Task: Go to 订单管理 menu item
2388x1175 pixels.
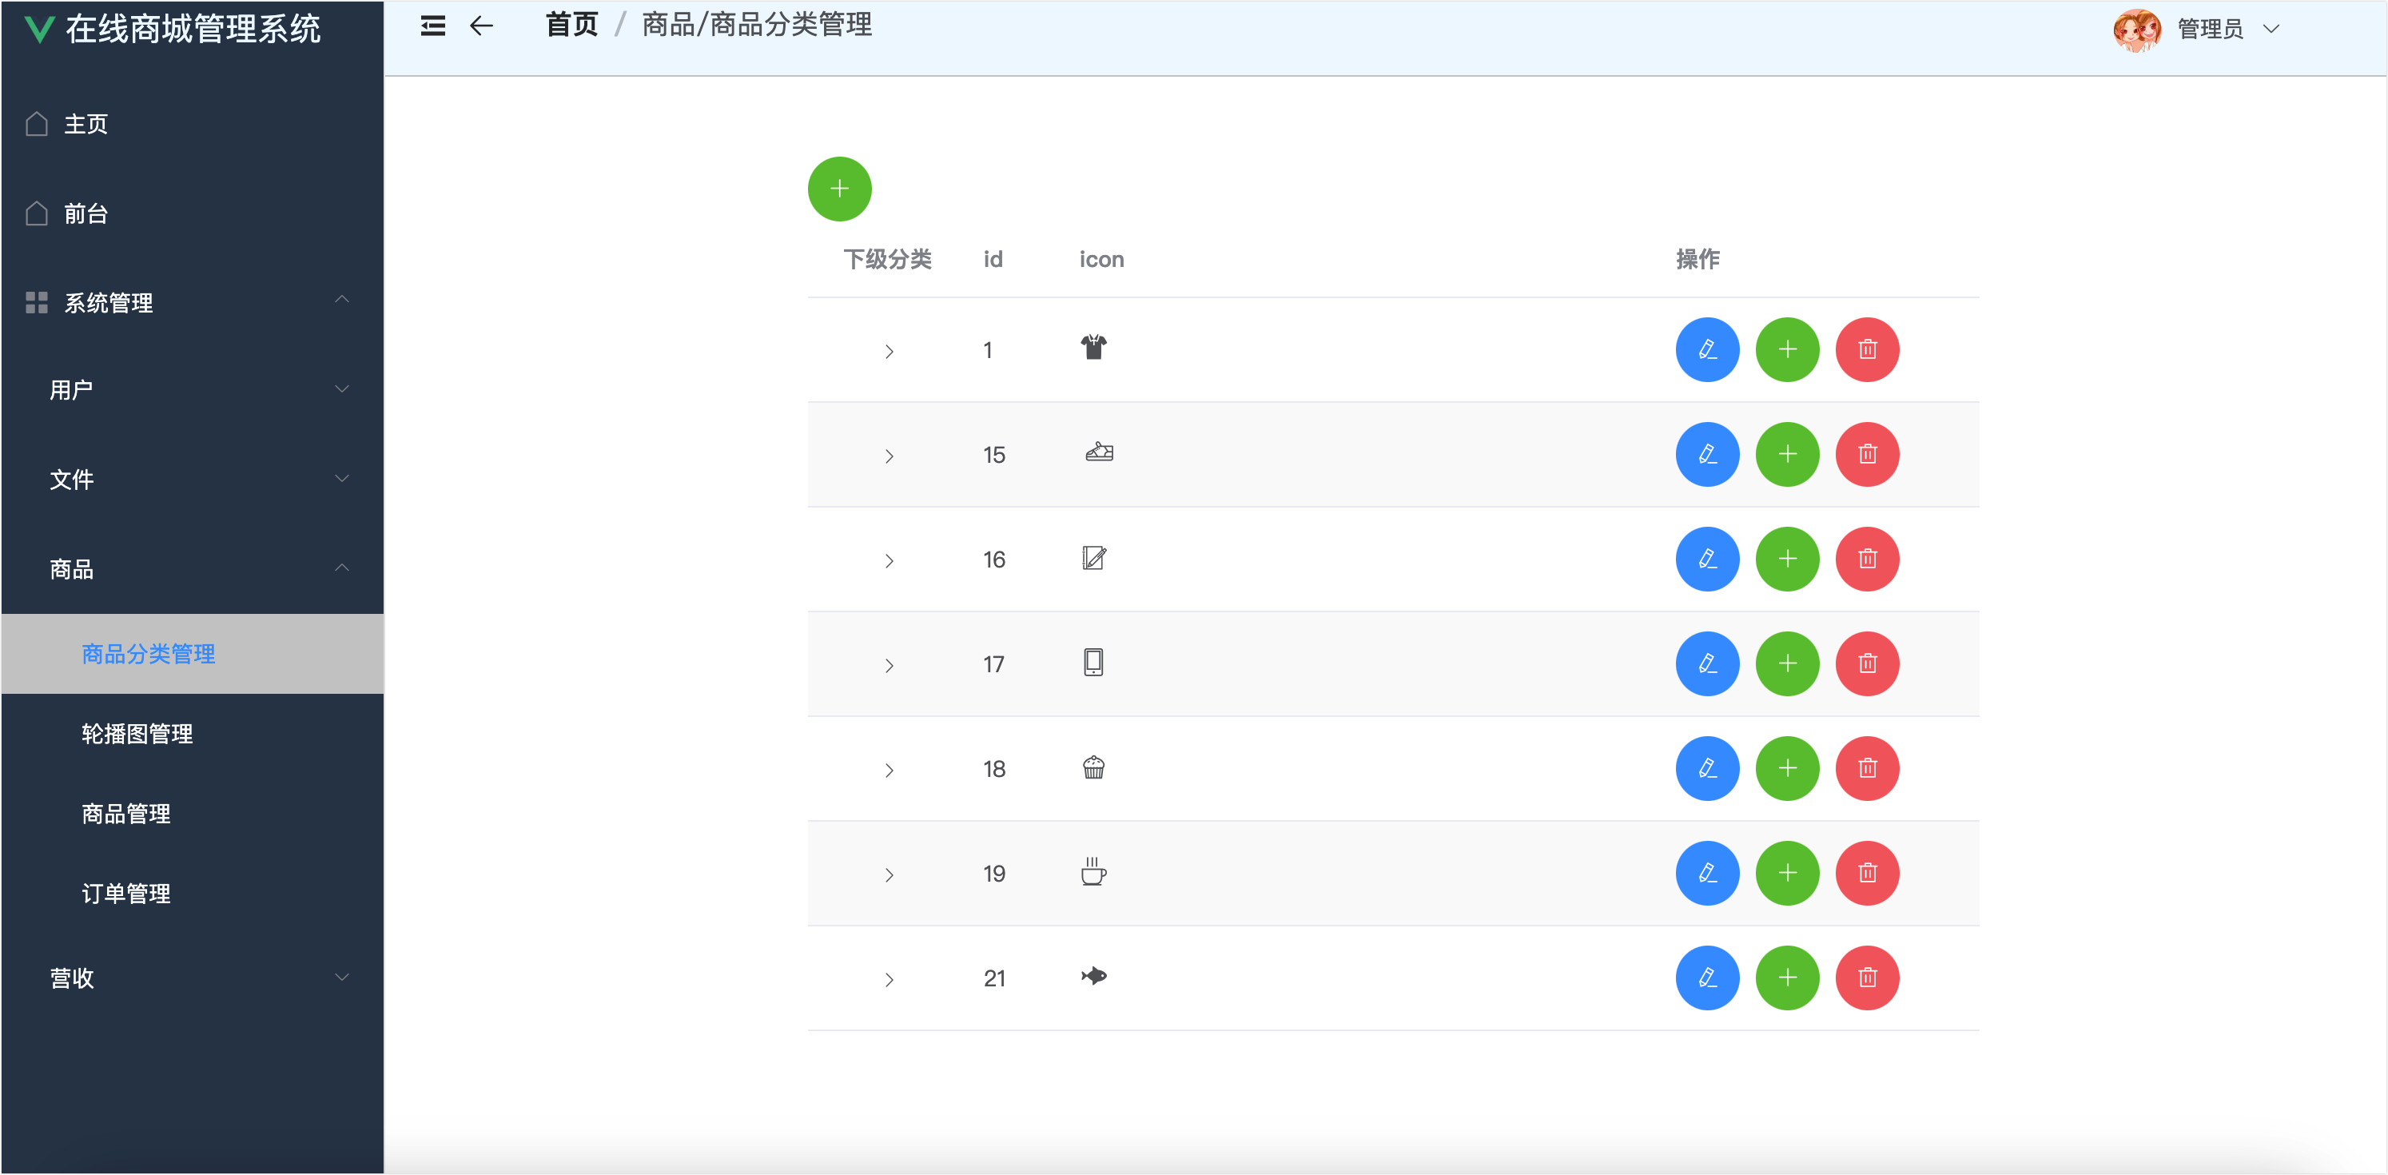Action: point(126,893)
